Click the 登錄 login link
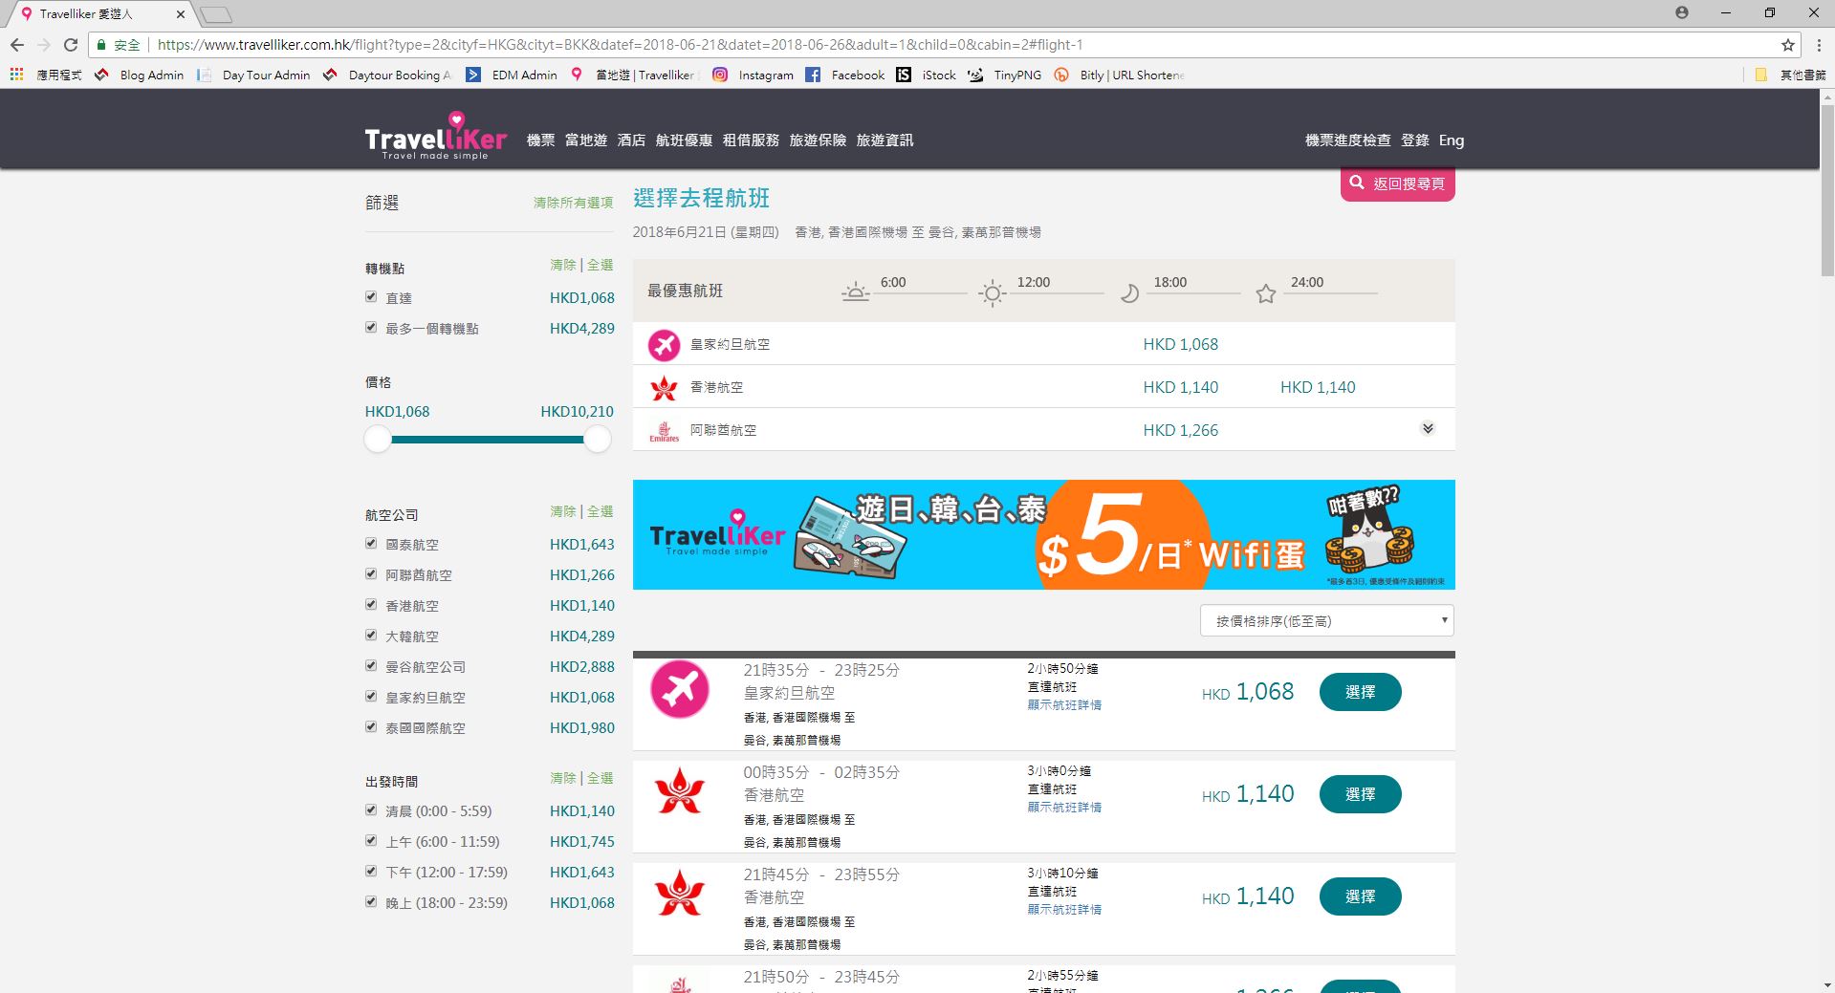 click(x=1414, y=140)
